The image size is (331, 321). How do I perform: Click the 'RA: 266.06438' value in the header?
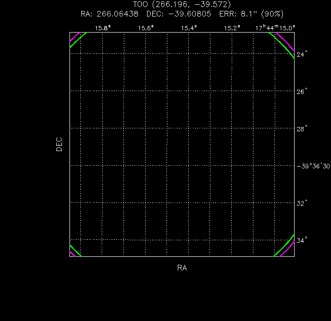[110, 14]
